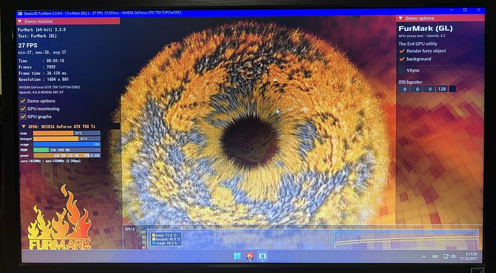Click the first OSI bgcolor value field

pyautogui.click(x=404, y=89)
